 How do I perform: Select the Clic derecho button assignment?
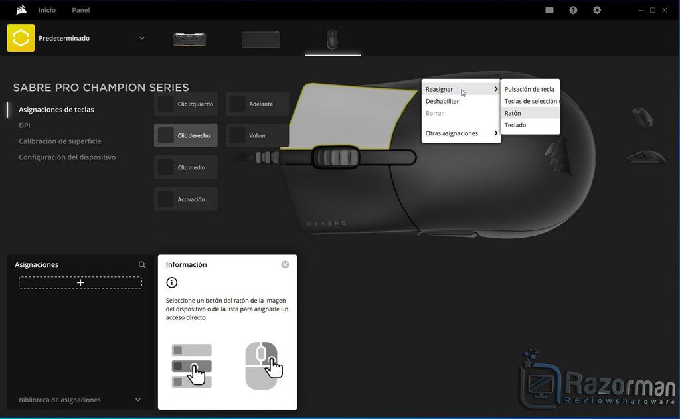pyautogui.click(x=186, y=135)
